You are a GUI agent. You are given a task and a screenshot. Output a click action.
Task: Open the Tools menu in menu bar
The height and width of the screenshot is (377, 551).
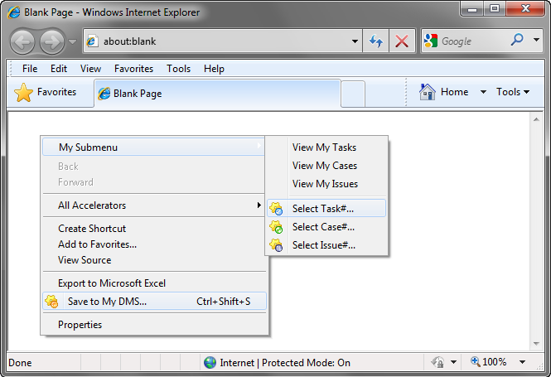pos(178,69)
